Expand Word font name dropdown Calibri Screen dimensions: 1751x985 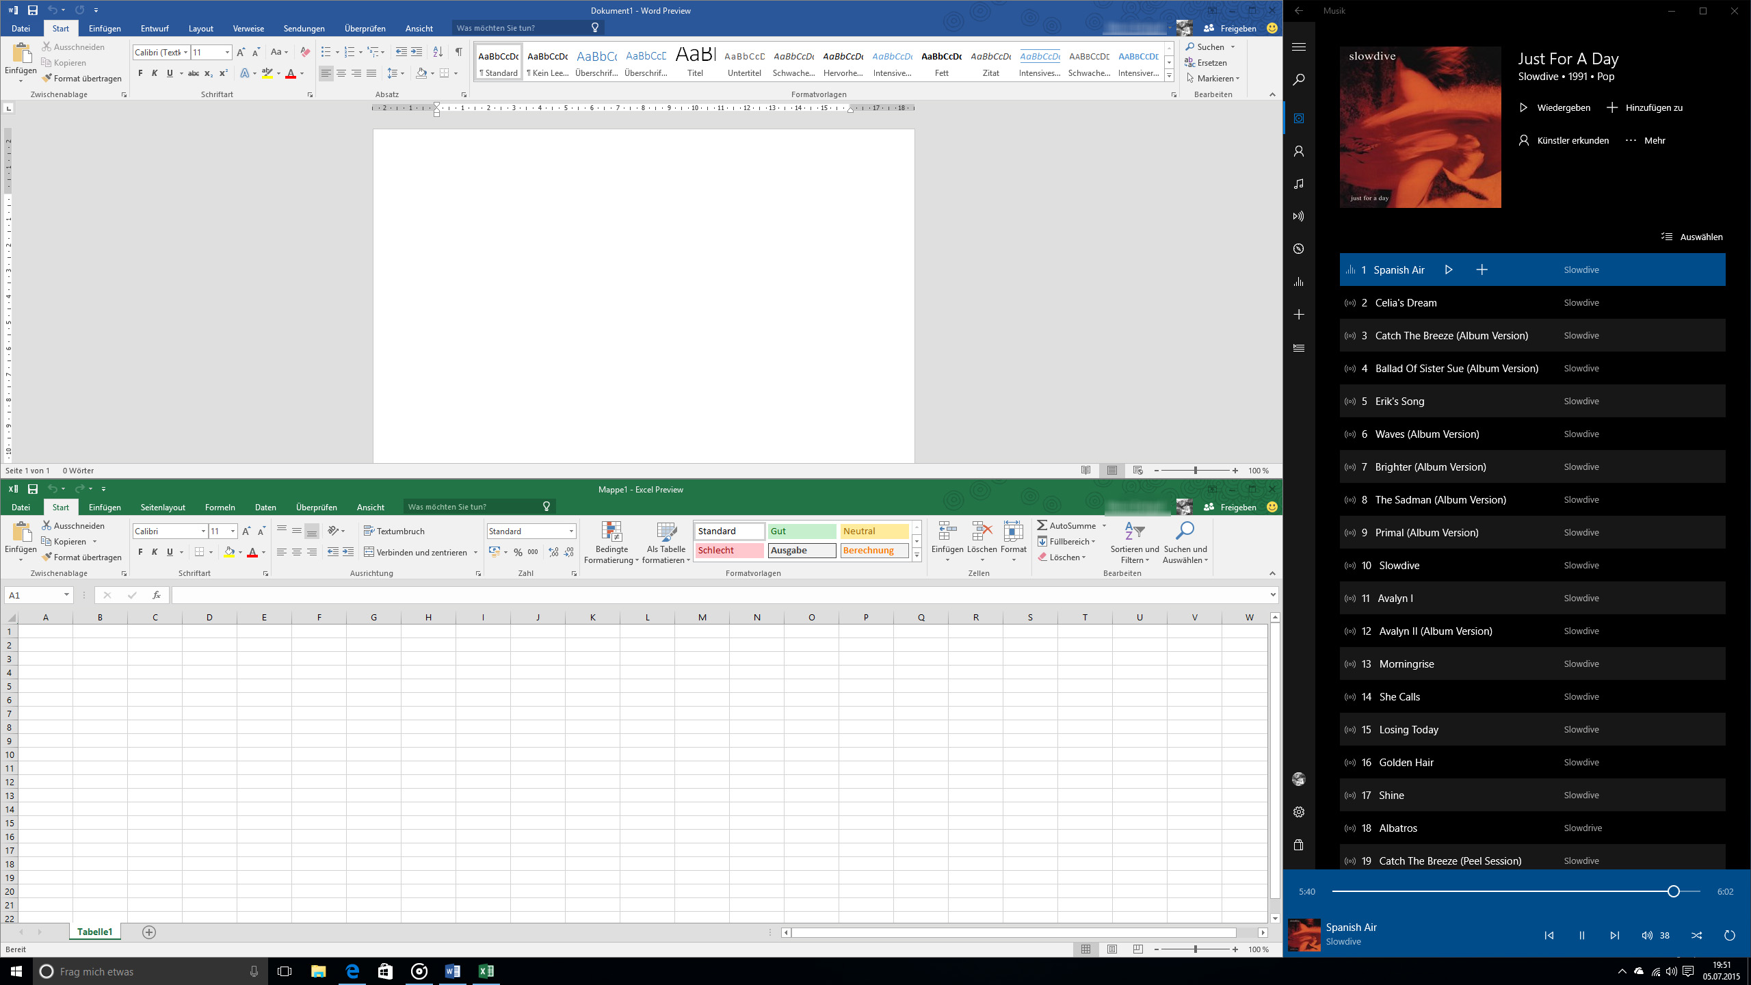[x=185, y=53]
